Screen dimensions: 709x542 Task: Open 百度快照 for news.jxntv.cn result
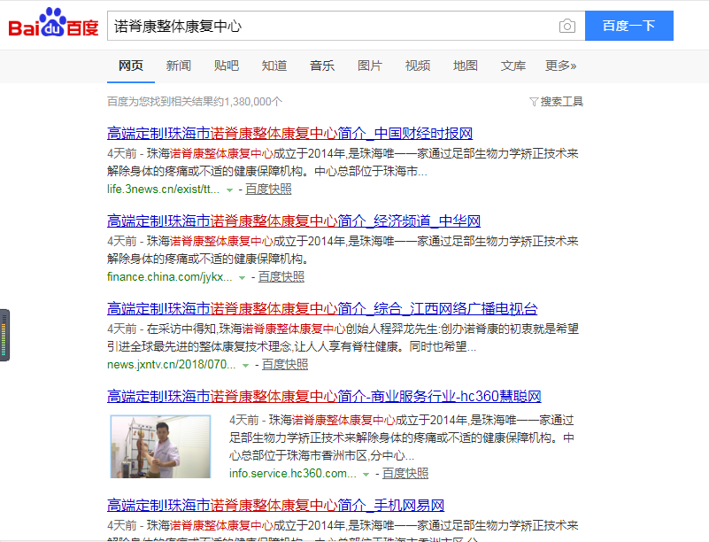tap(285, 365)
